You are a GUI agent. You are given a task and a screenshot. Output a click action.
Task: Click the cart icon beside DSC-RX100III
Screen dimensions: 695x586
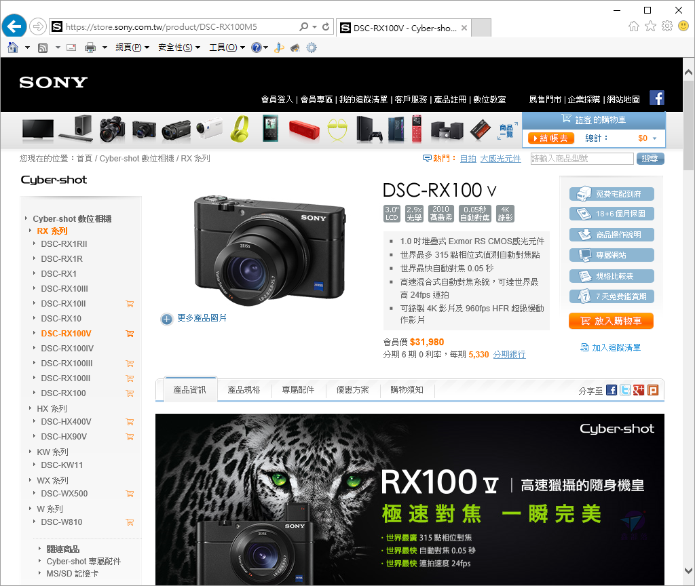(130, 364)
